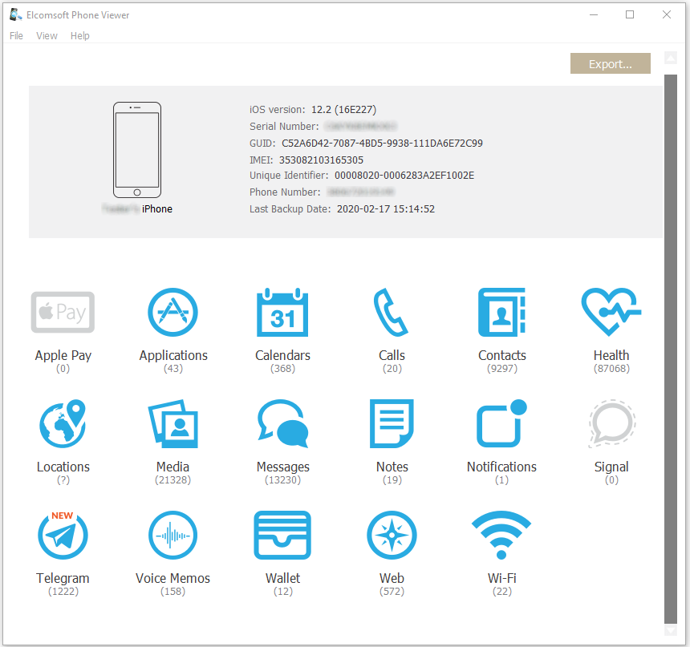The width and height of the screenshot is (690, 647).
Task: Select the Wi-Fi networks icon
Action: [x=501, y=535]
